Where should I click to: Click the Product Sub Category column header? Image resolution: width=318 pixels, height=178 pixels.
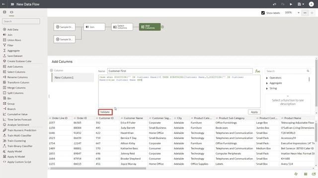coord(232,118)
